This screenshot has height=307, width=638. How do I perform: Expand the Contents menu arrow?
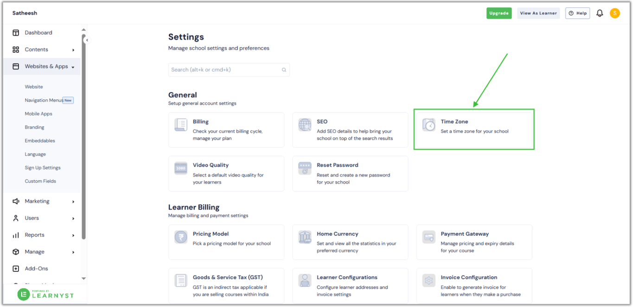click(x=73, y=50)
